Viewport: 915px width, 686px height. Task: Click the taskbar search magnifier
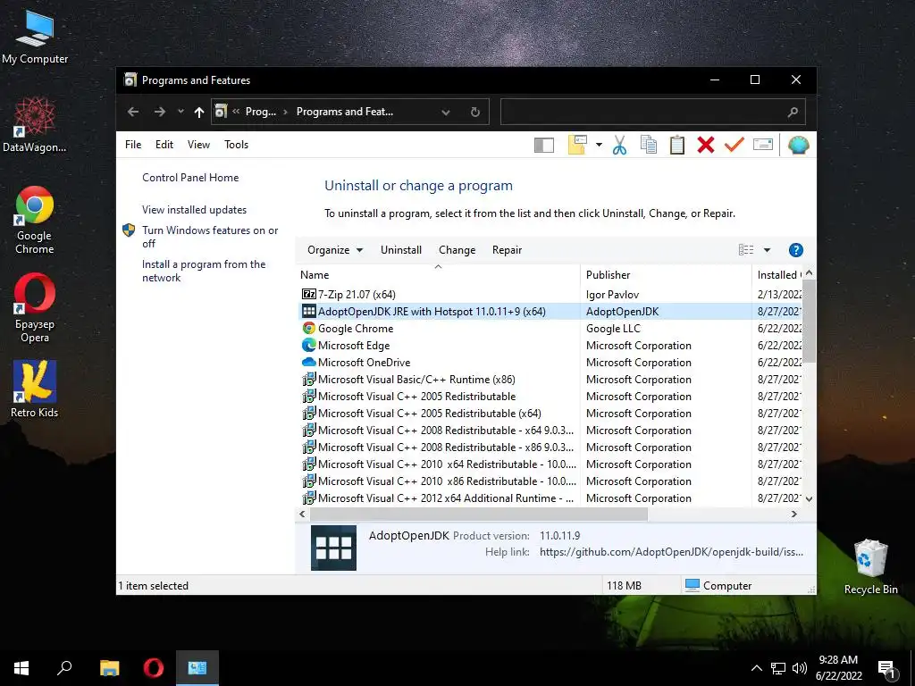[64, 668]
